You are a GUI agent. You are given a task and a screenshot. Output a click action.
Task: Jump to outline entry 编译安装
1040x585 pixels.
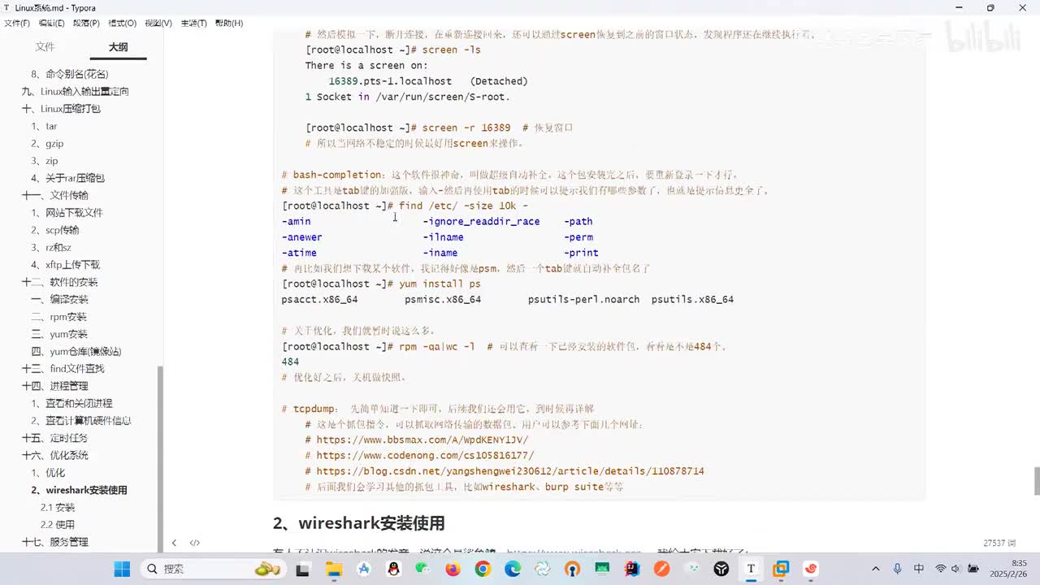click(x=59, y=299)
